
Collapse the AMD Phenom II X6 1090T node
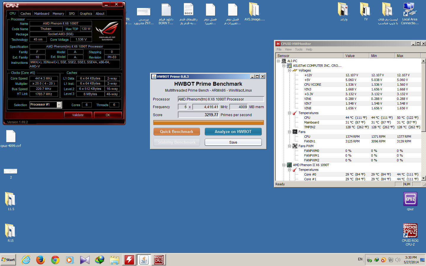[x=284, y=165]
